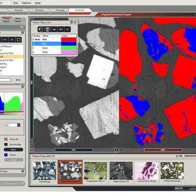Click the down arrow at image bottom-left
196x196 pixels.
(x=31, y=146)
